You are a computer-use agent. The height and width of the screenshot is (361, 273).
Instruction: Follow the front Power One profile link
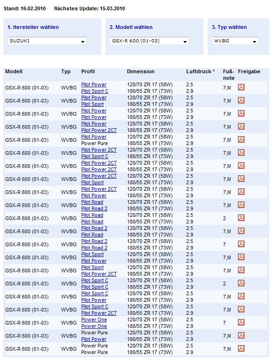94,319
